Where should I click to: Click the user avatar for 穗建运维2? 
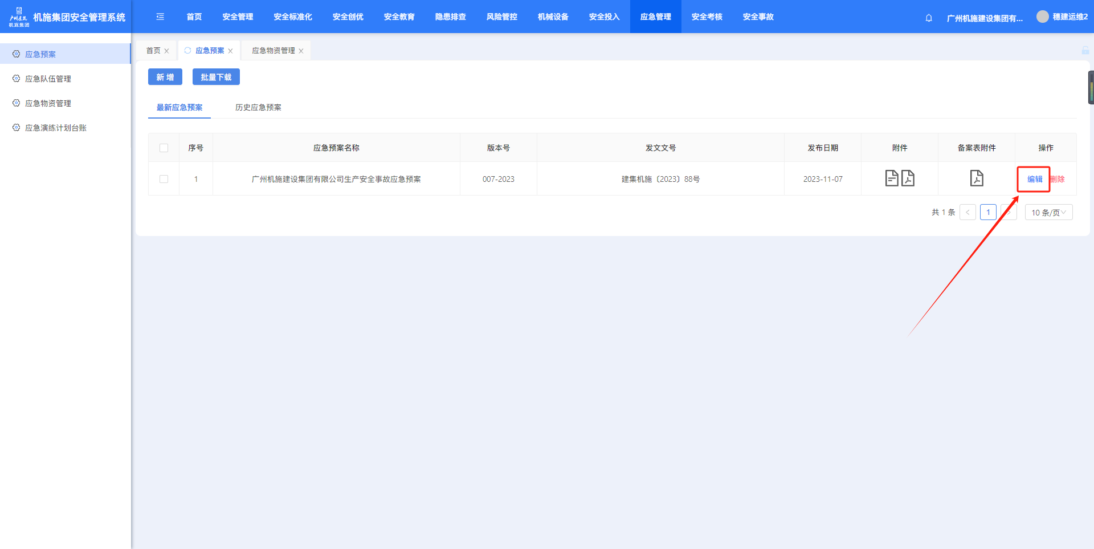pos(1042,17)
